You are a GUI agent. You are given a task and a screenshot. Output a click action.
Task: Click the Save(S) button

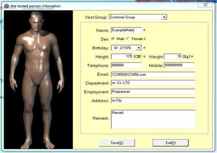[117, 143]
